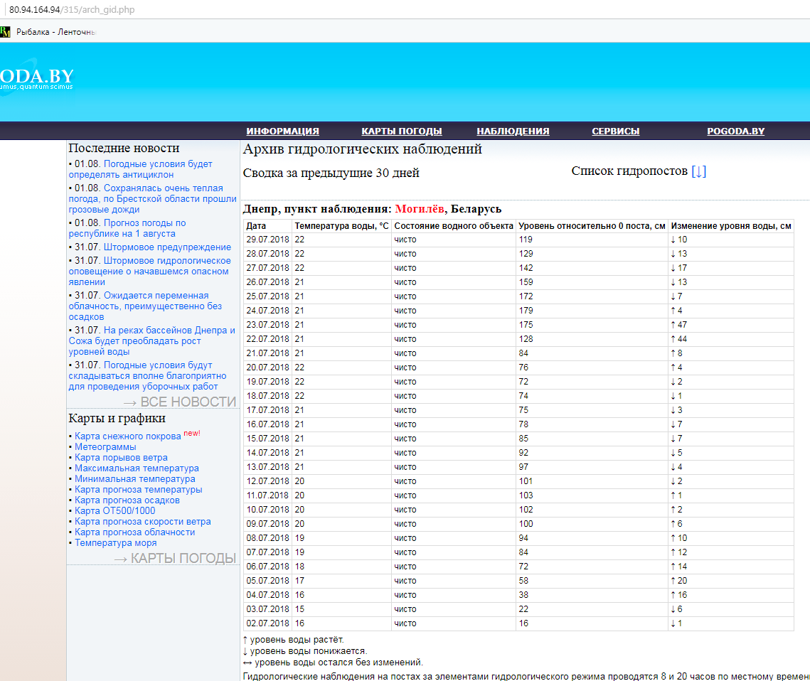The height and width of the screenshot is (681, 810).
Task: Open Прогноз погоды по республике news link
Action: [x=144, y=223]
